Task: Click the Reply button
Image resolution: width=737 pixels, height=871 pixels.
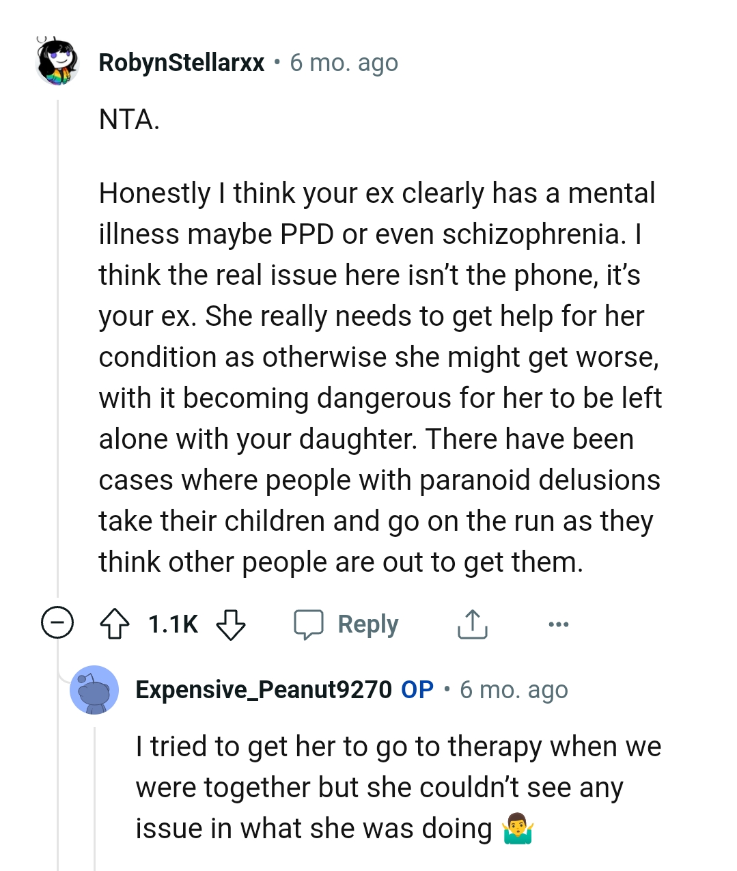Action: tap(368, 623)
